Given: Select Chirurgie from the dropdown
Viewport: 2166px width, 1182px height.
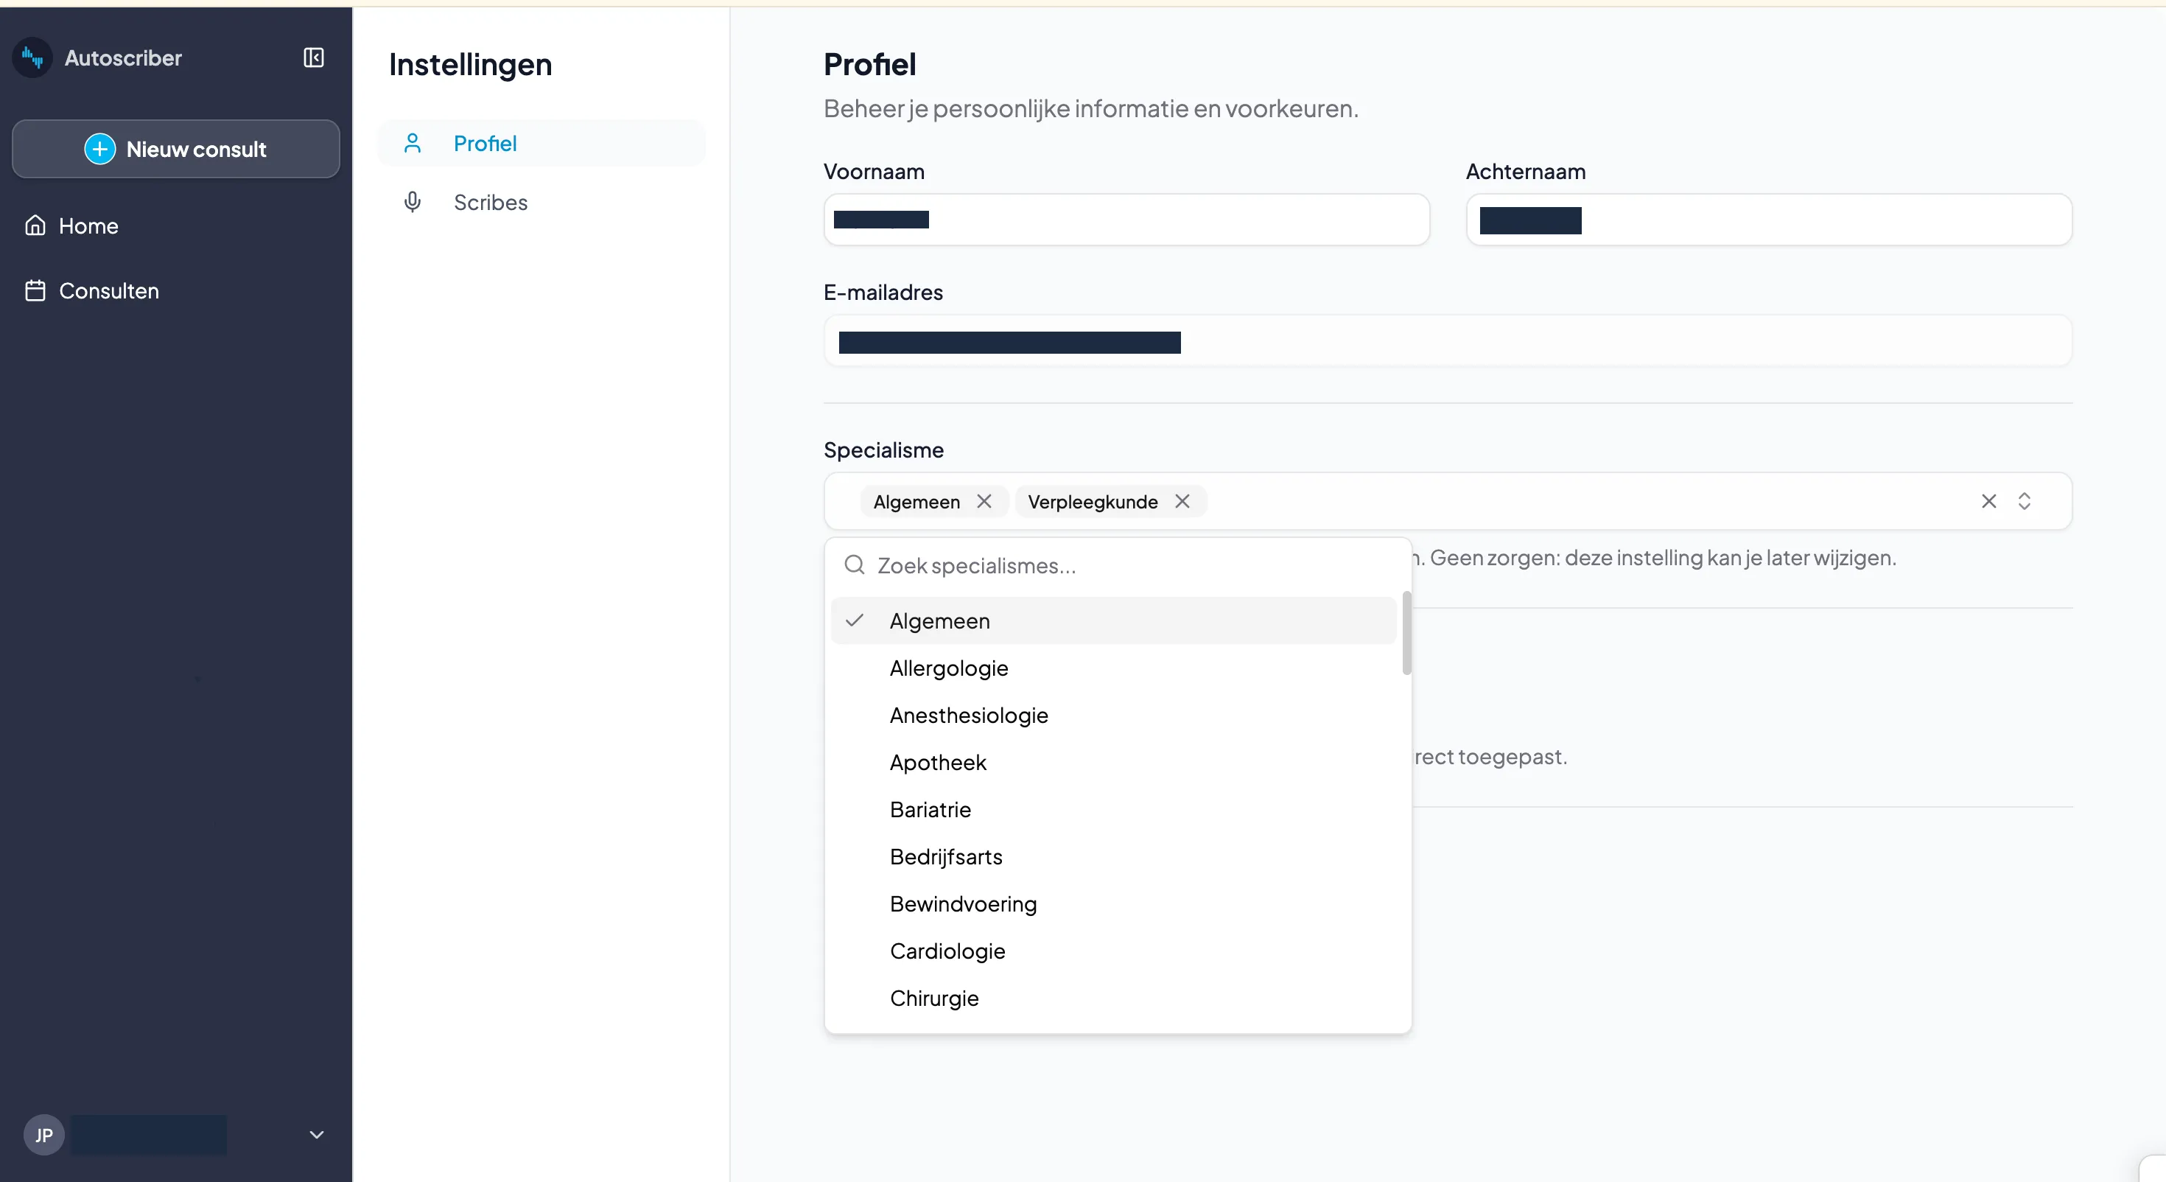Looking at the screenshot, I should click(x=1113, y=998).
